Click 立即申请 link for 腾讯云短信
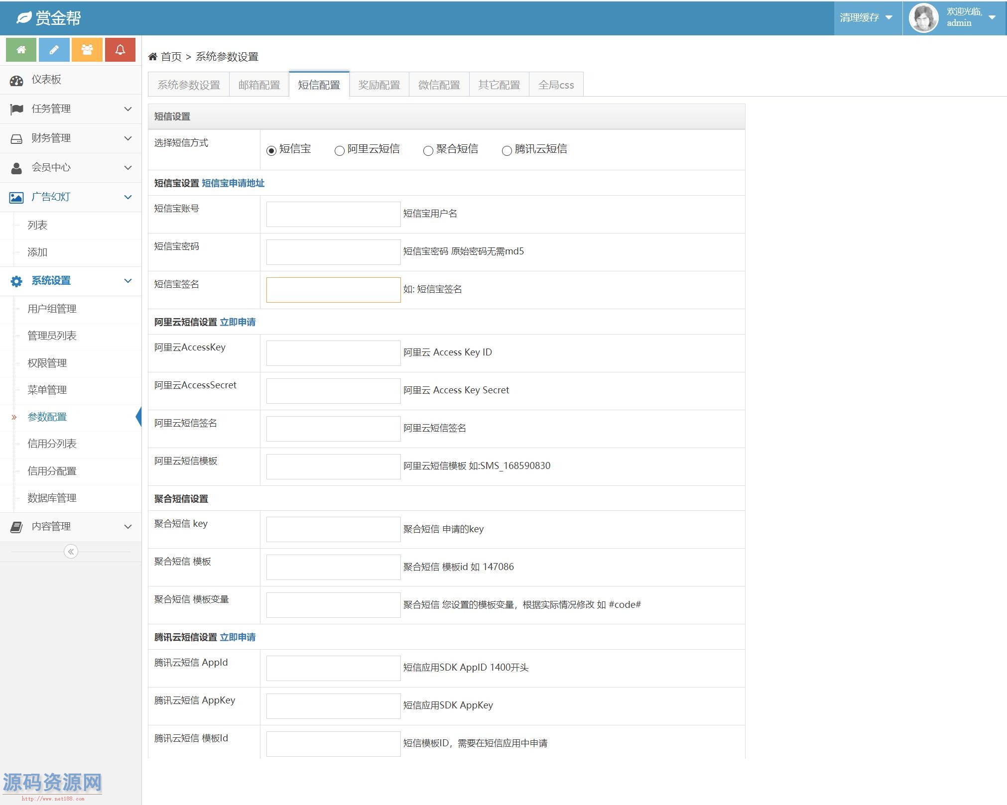This screenshot has width=1007, height=805. 238,637
